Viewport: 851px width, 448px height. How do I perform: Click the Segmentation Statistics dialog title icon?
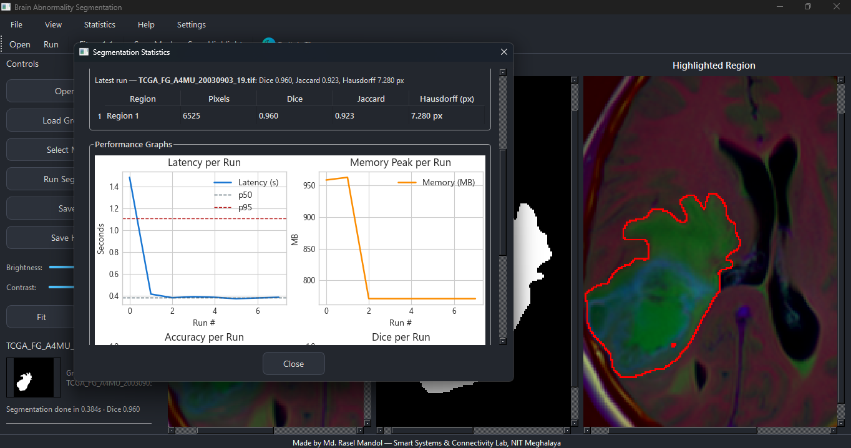click(84, 52)
